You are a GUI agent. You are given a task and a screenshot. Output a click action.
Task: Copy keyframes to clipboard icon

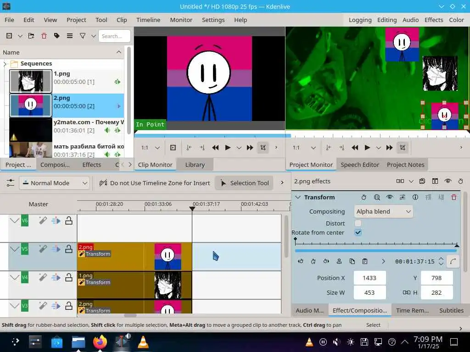click(352, 261)
